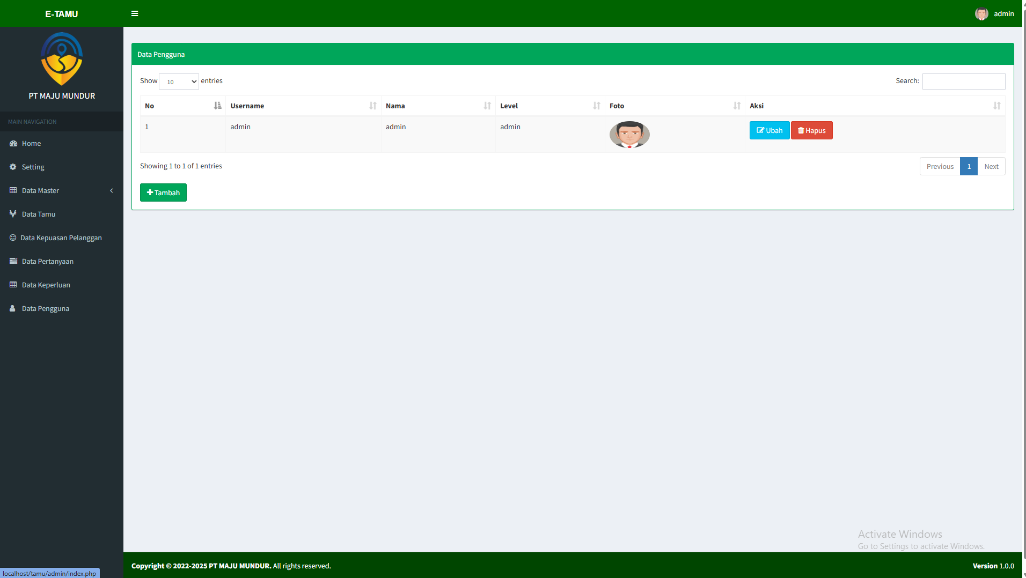Click the Level column header text
This screenshot has height=578, width=1026.
[509, 106]
